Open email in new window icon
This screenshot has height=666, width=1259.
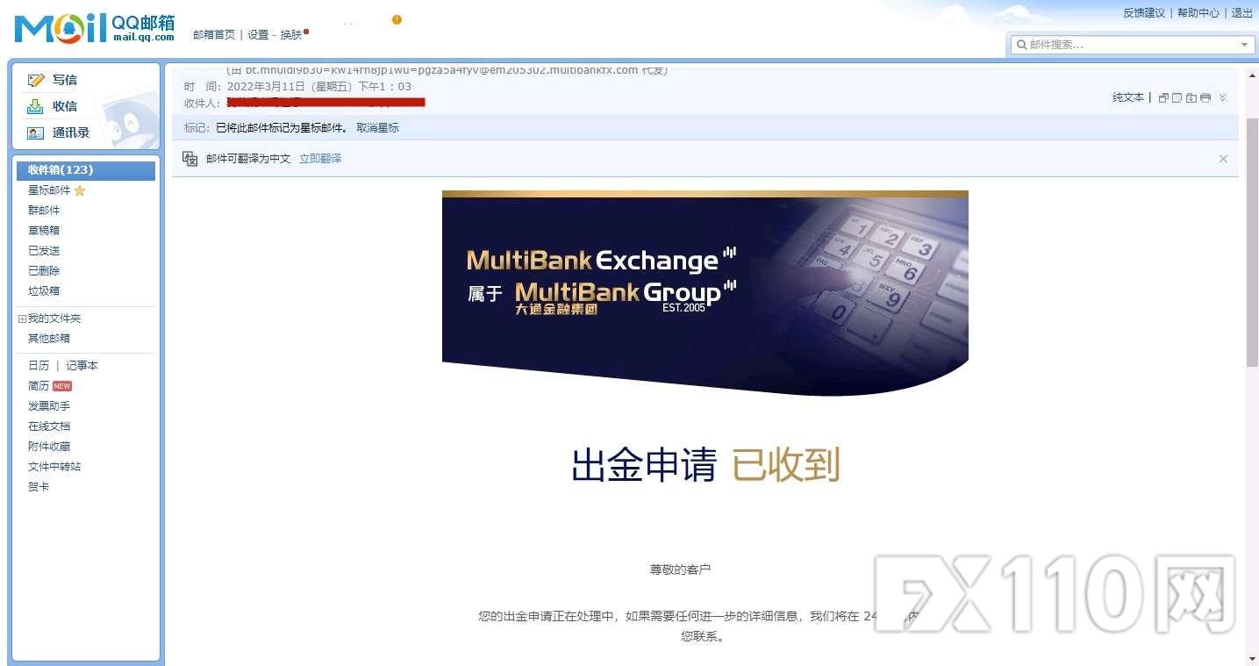(1163, 97)
